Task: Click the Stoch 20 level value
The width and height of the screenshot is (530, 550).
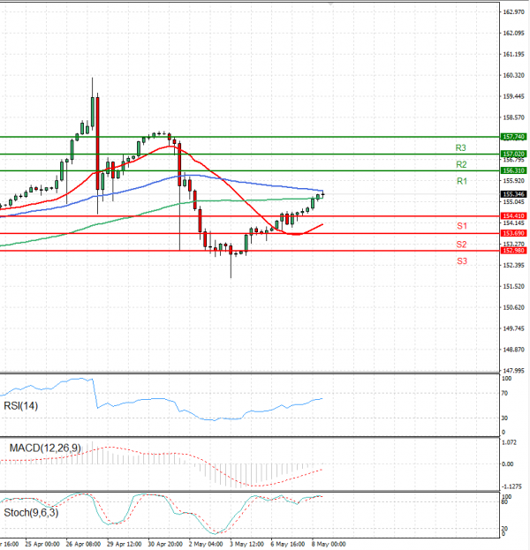Action: click(504, 529)
